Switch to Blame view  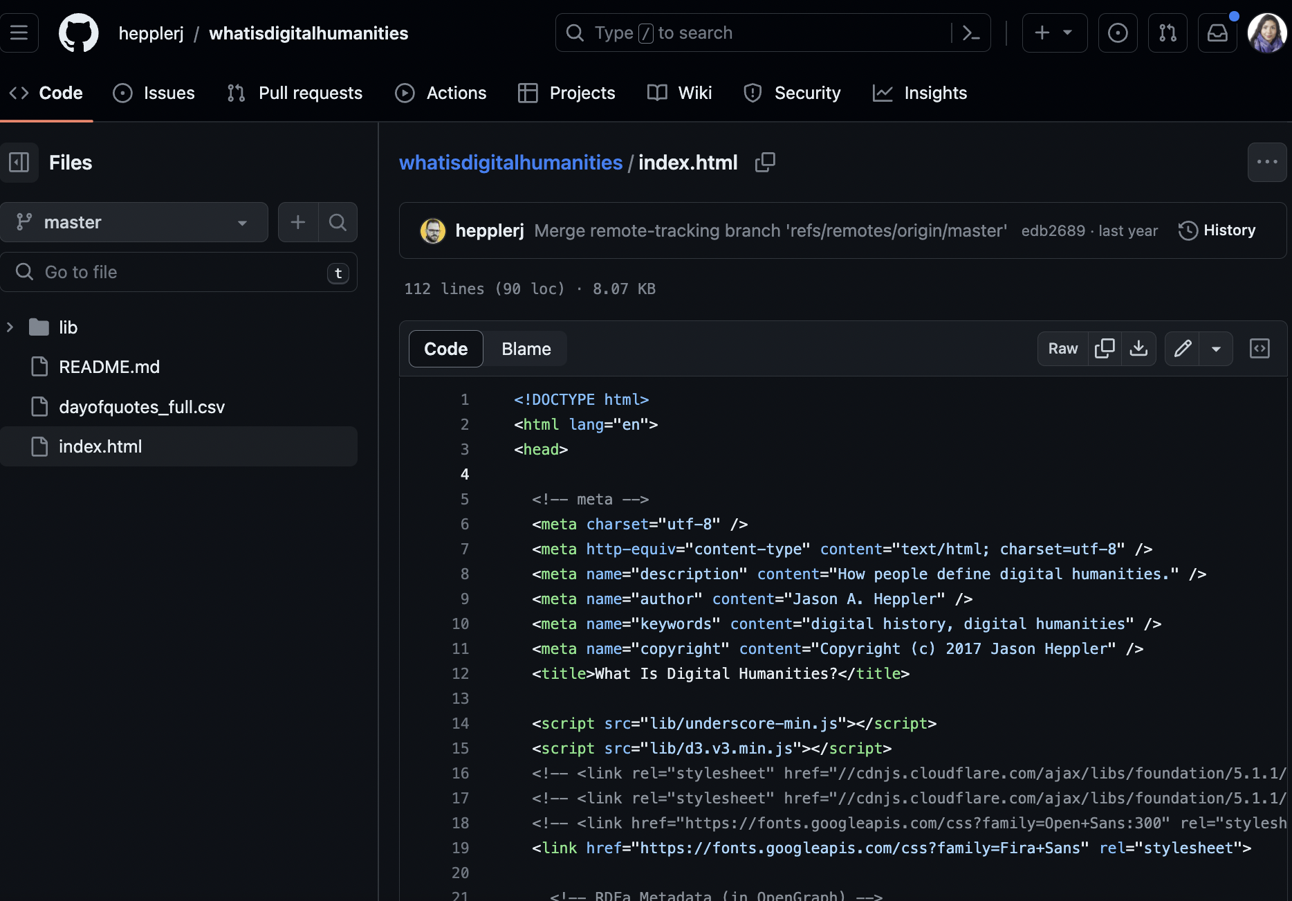pyautogui.click(x=526, y=349)
